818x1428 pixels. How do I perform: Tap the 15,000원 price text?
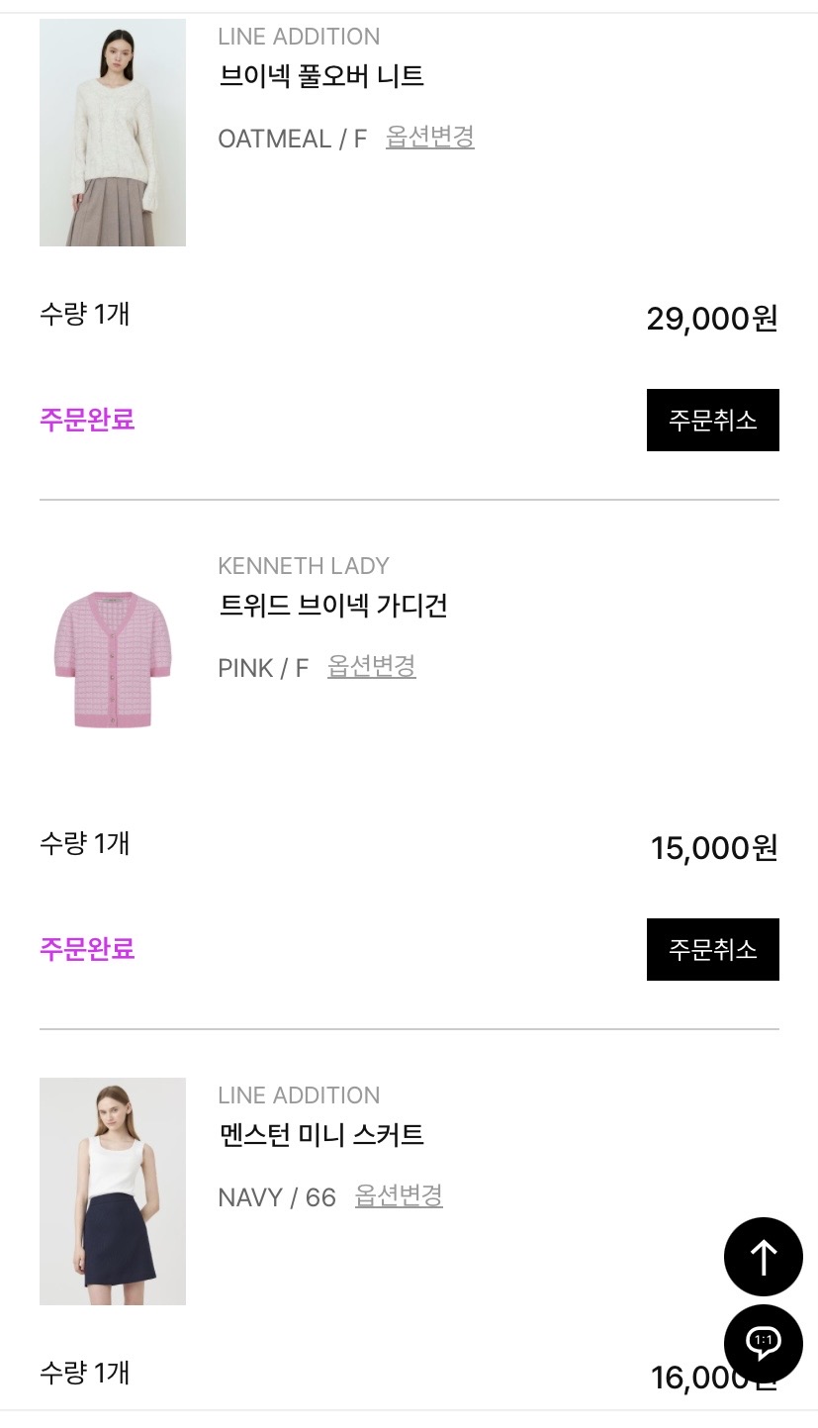(x=714, y=848)
